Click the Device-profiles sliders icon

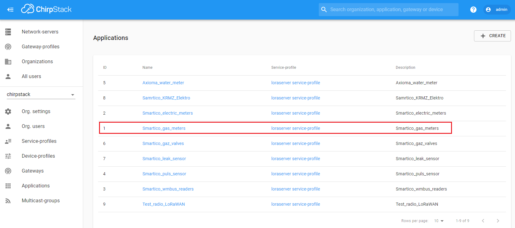click(8, 156)
